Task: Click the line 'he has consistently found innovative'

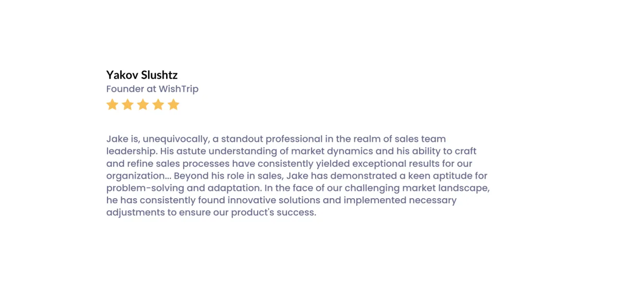Action: click(x=281, y=200)
